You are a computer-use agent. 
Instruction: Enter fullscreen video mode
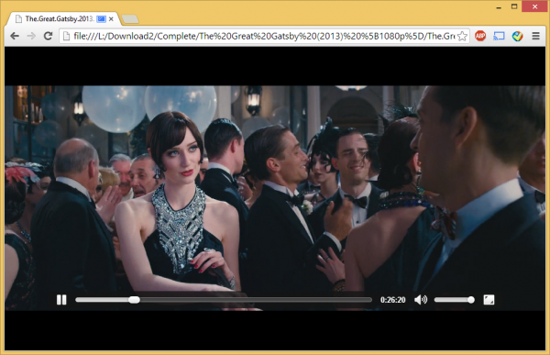click(489, 300)
